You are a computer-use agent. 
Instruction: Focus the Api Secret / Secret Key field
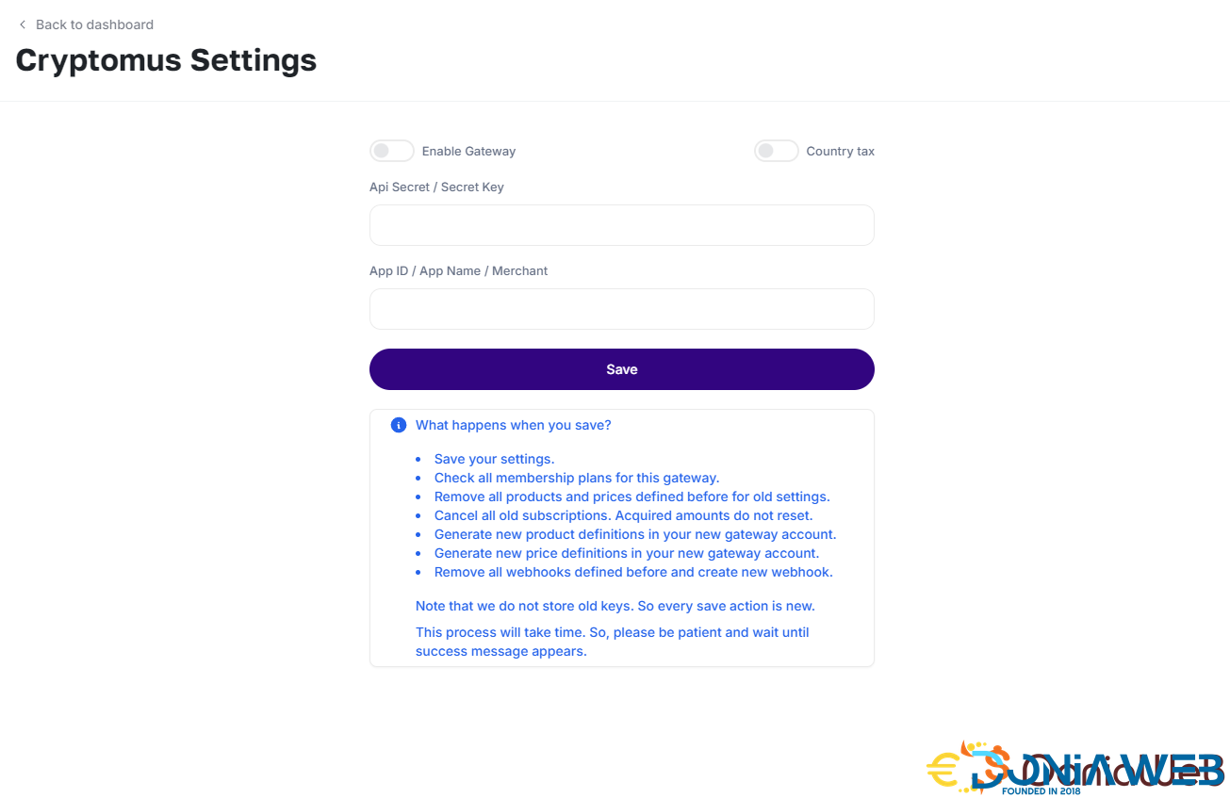tap(622, 225)
